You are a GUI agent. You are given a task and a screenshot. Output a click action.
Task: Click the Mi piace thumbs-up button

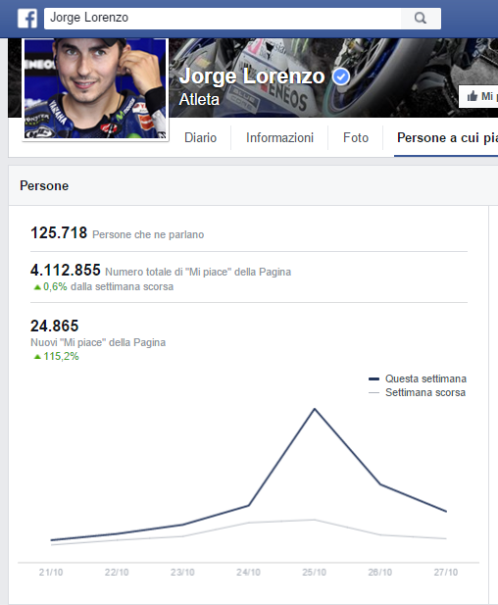[478, 96]
